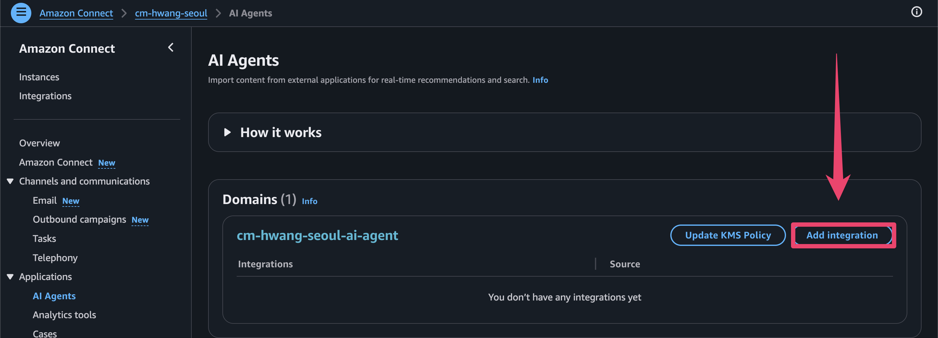Open the info panel icon at top right
The width and height of the screenshot is (938, 338).
916,12
